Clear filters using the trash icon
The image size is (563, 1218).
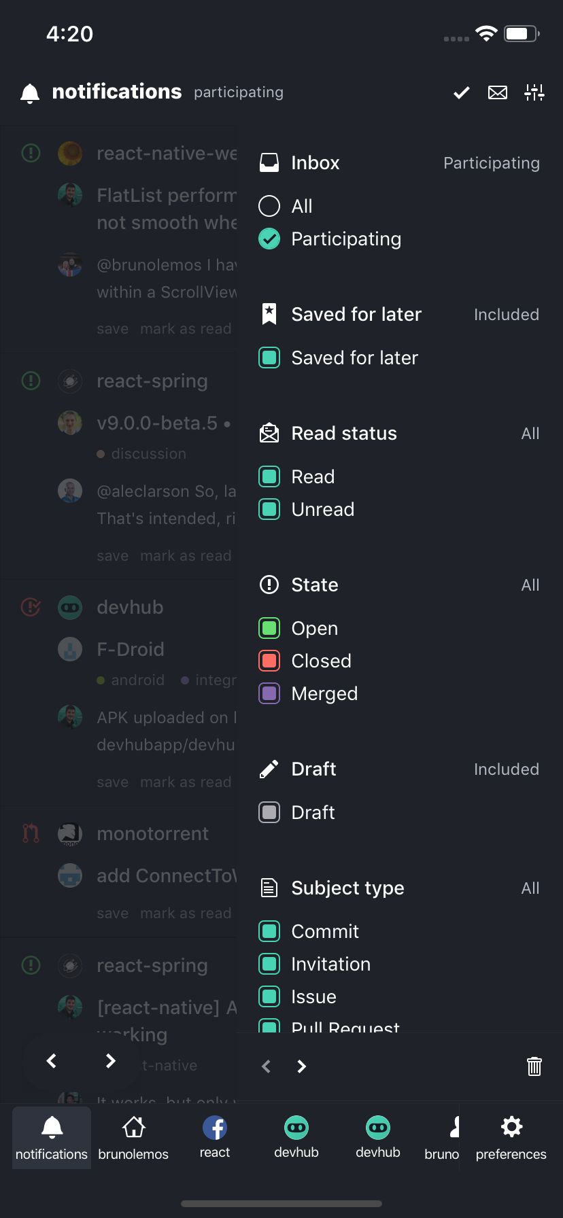[534, 1066]
